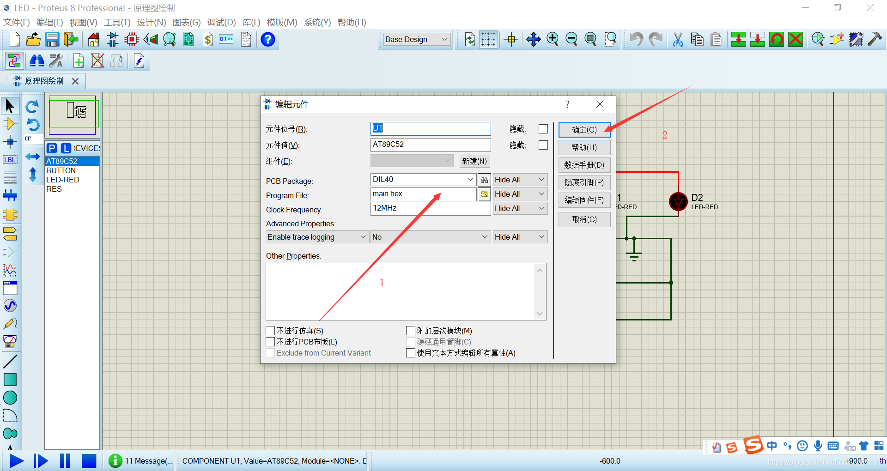Pause the simulation
Image resolution: width=887 pixels, height=471 pixels.
(65, 461)
